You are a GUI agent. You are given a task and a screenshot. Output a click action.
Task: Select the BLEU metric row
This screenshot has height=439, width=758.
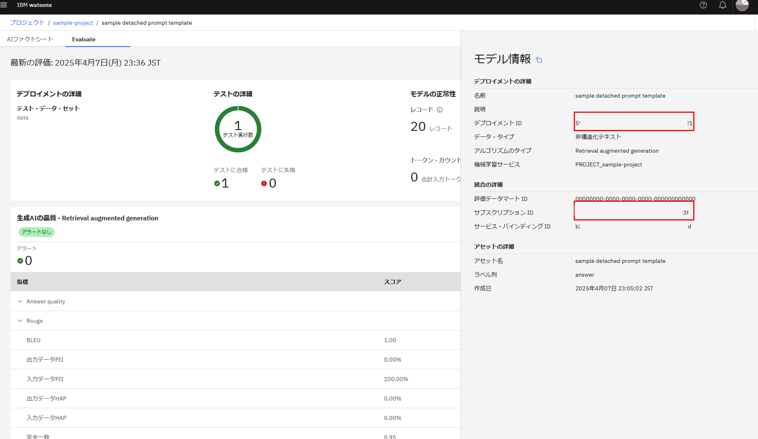[34, 340]
